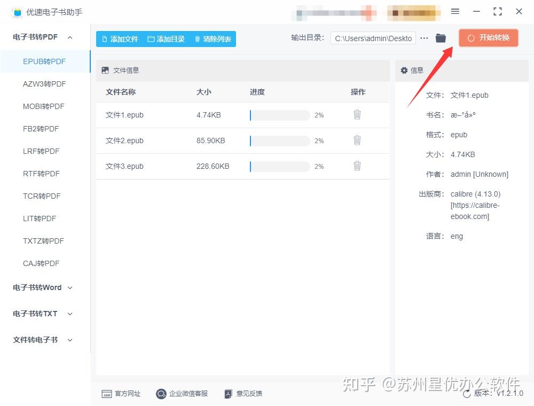The height and width of the screenshot is (406, 534).
Task: Select the 文件1.epub row name
Action: coord(124,115)
